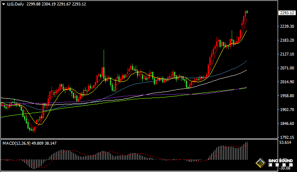297x172 pixels.
Task: Click the 2239.10 price axis label
Action: coord(286,26)
